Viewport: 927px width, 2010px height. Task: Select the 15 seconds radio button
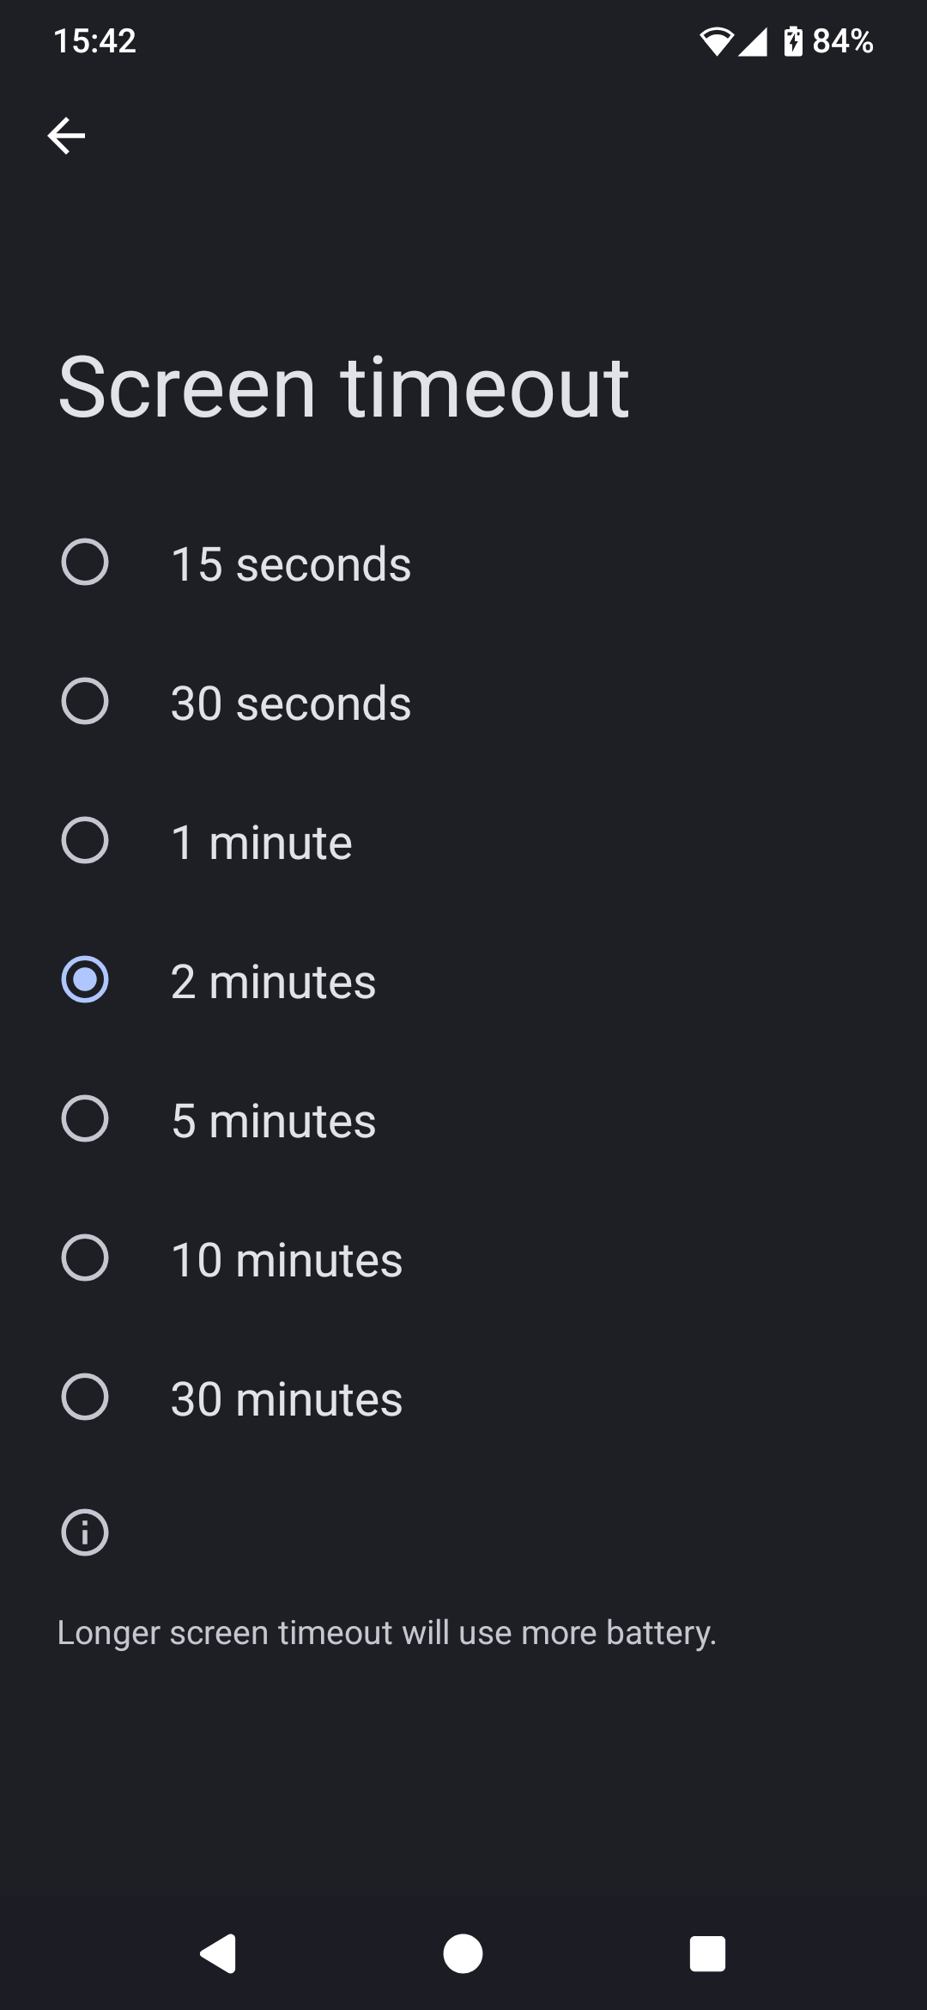pos(85,563)
